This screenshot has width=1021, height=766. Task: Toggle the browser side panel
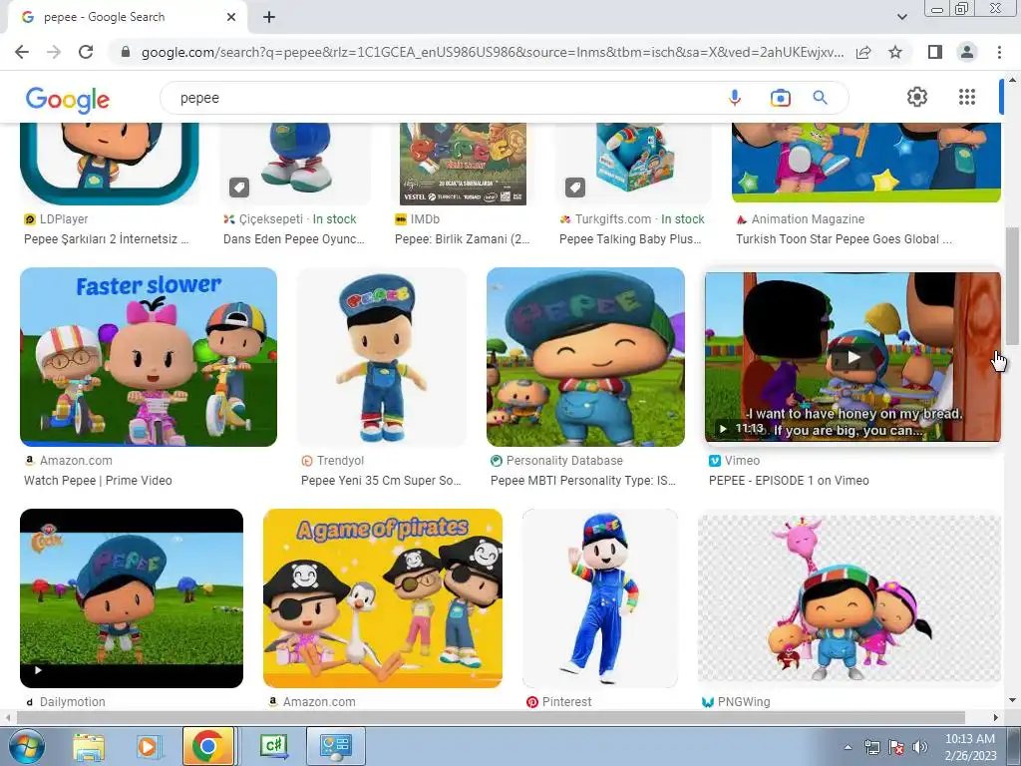click(x=935, y=52)
